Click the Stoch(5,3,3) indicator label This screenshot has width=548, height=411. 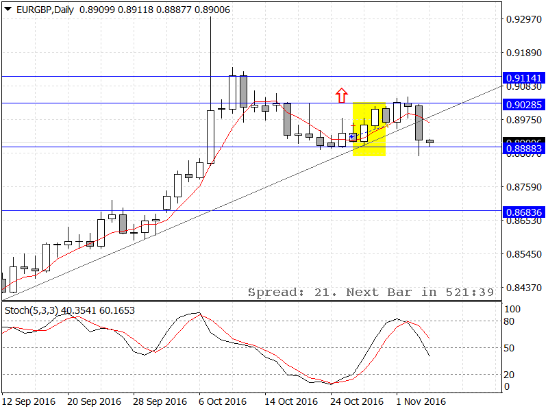32,310
